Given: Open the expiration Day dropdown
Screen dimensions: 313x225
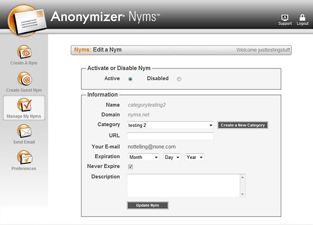Looking at the screenshot, I should (x=172, y=157).
